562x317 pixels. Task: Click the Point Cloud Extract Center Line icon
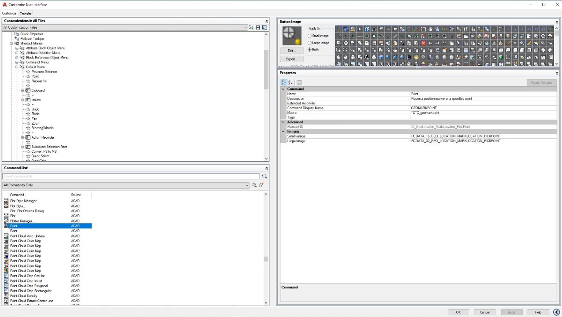point(6,301)
